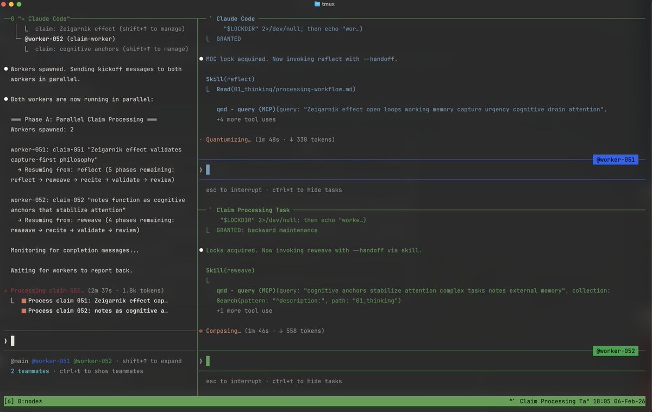
Task: Click the '0 "✳ Claude Code"' left pane title
Action: click(x=41, y=19)
